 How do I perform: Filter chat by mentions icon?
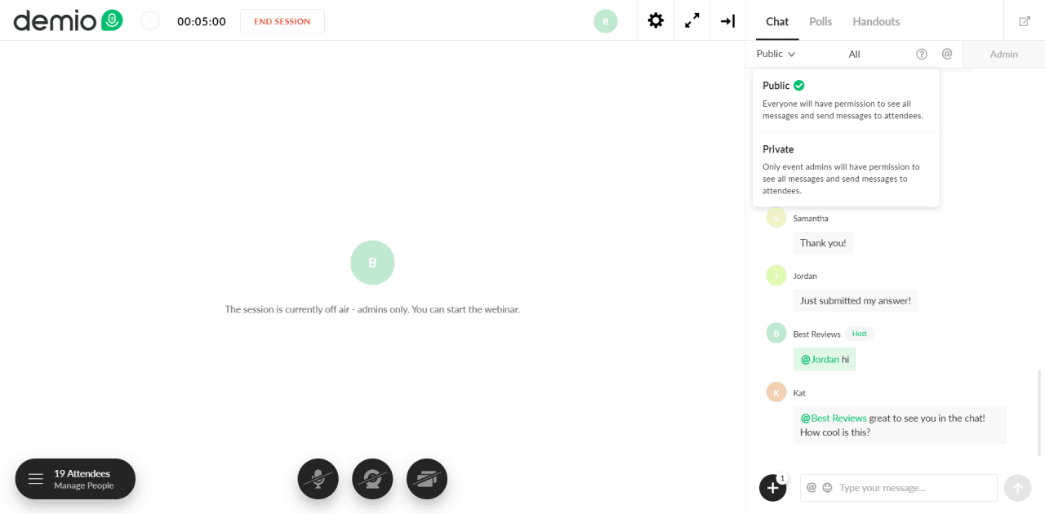[947, 54]
